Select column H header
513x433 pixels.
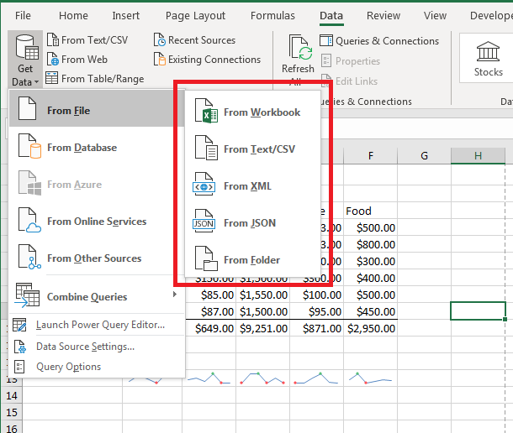[x=478, y=156]
